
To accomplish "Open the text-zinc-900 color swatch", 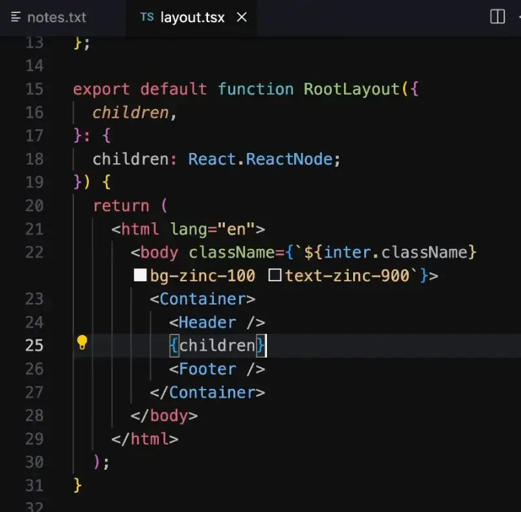I will (x=275, y=275).
